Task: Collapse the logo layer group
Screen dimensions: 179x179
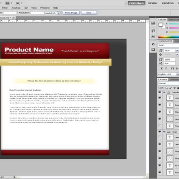Action: [x=164, y=132]
